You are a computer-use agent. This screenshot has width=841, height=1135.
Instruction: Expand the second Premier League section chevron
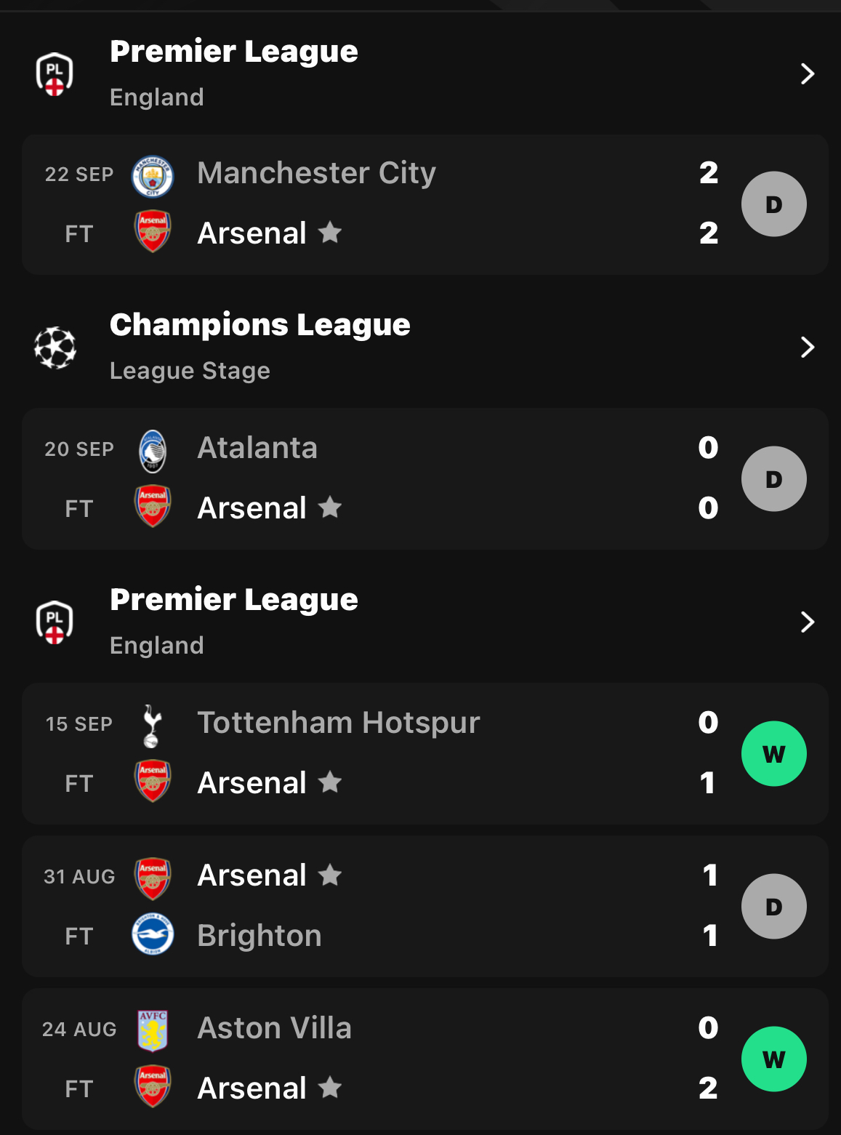[808, 622]
